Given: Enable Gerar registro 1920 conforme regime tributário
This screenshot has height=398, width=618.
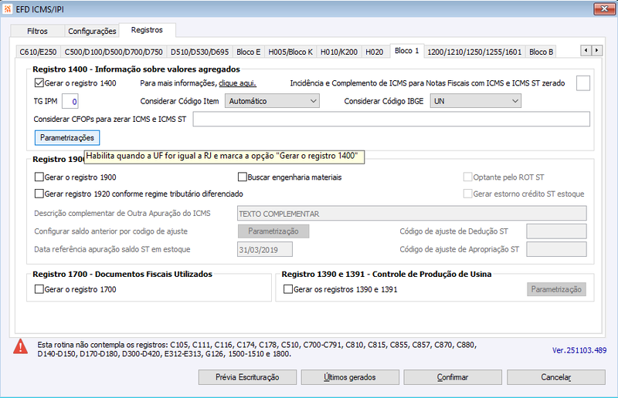Looking at the screenshot, I should click(x=39, y=194).
